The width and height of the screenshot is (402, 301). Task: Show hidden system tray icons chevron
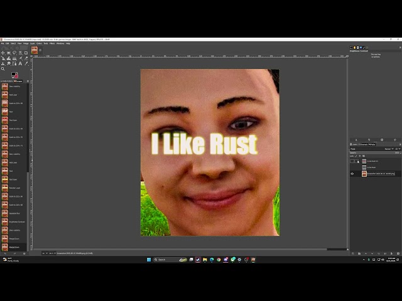[364, 260]
